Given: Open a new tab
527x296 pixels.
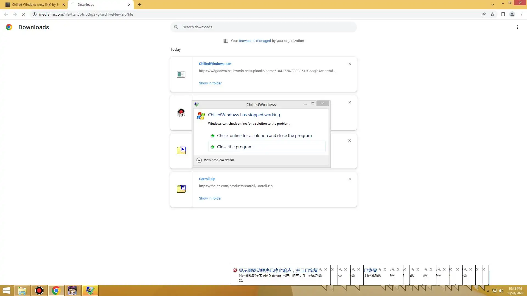Looking at the screenshot, I should coord(140,5).
